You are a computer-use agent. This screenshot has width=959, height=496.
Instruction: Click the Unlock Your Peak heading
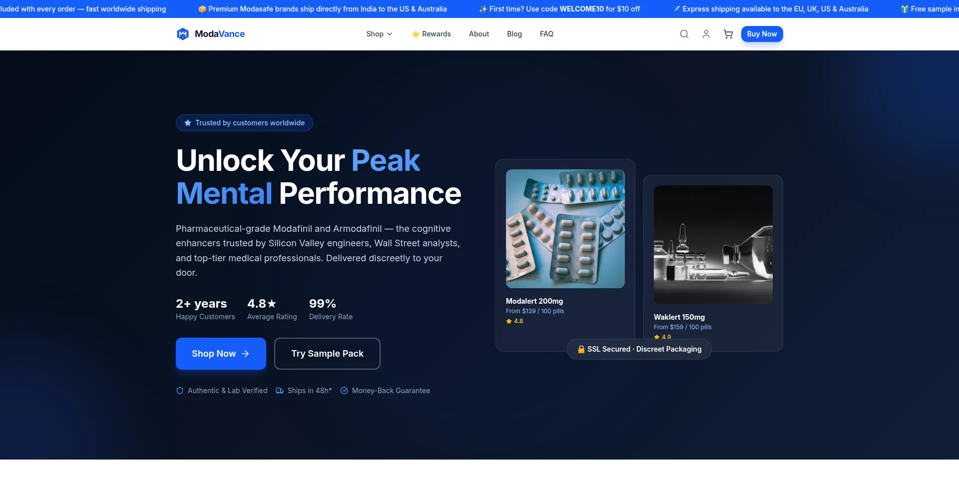tap(319, 177)
